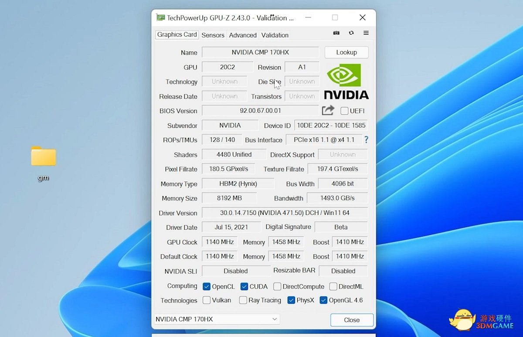Screen dimensions: 523x337
Task: Click the Transistors Unknown field
Action: pos(302,96)
